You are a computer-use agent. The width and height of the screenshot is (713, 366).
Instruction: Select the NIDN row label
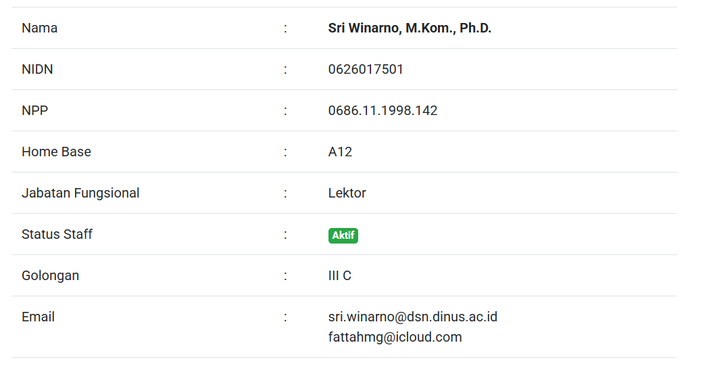click(37, 70)
